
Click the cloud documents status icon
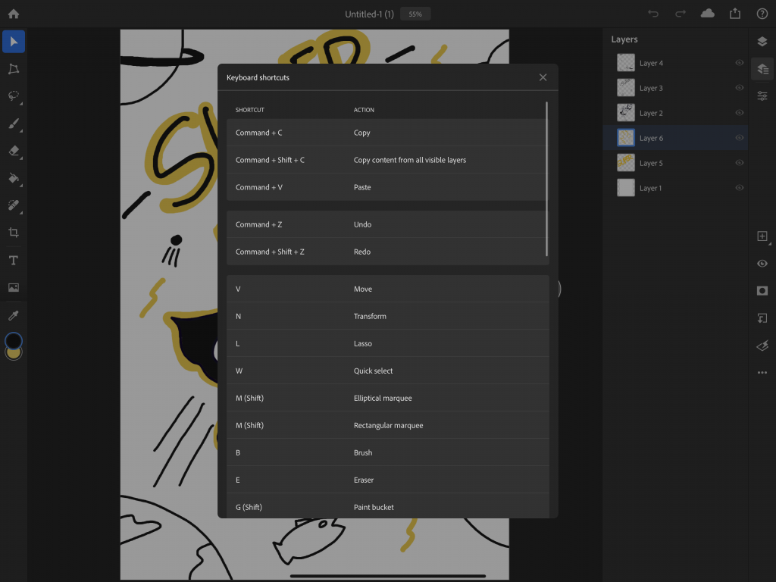click(707, 14)
